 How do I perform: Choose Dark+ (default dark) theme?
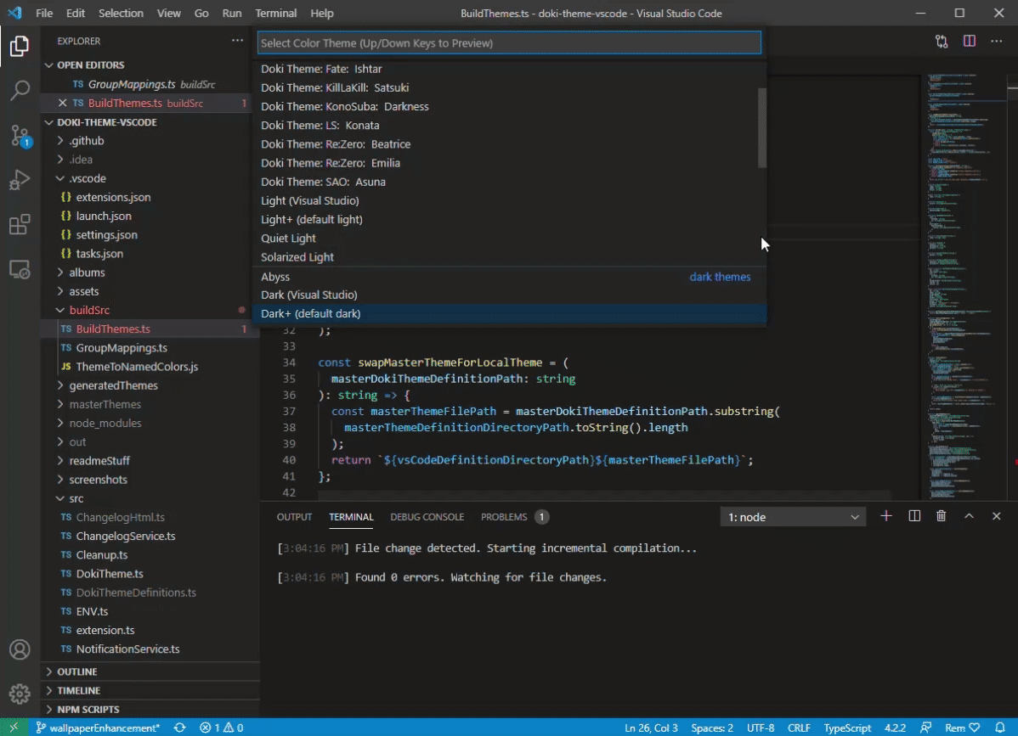point(509,313)
